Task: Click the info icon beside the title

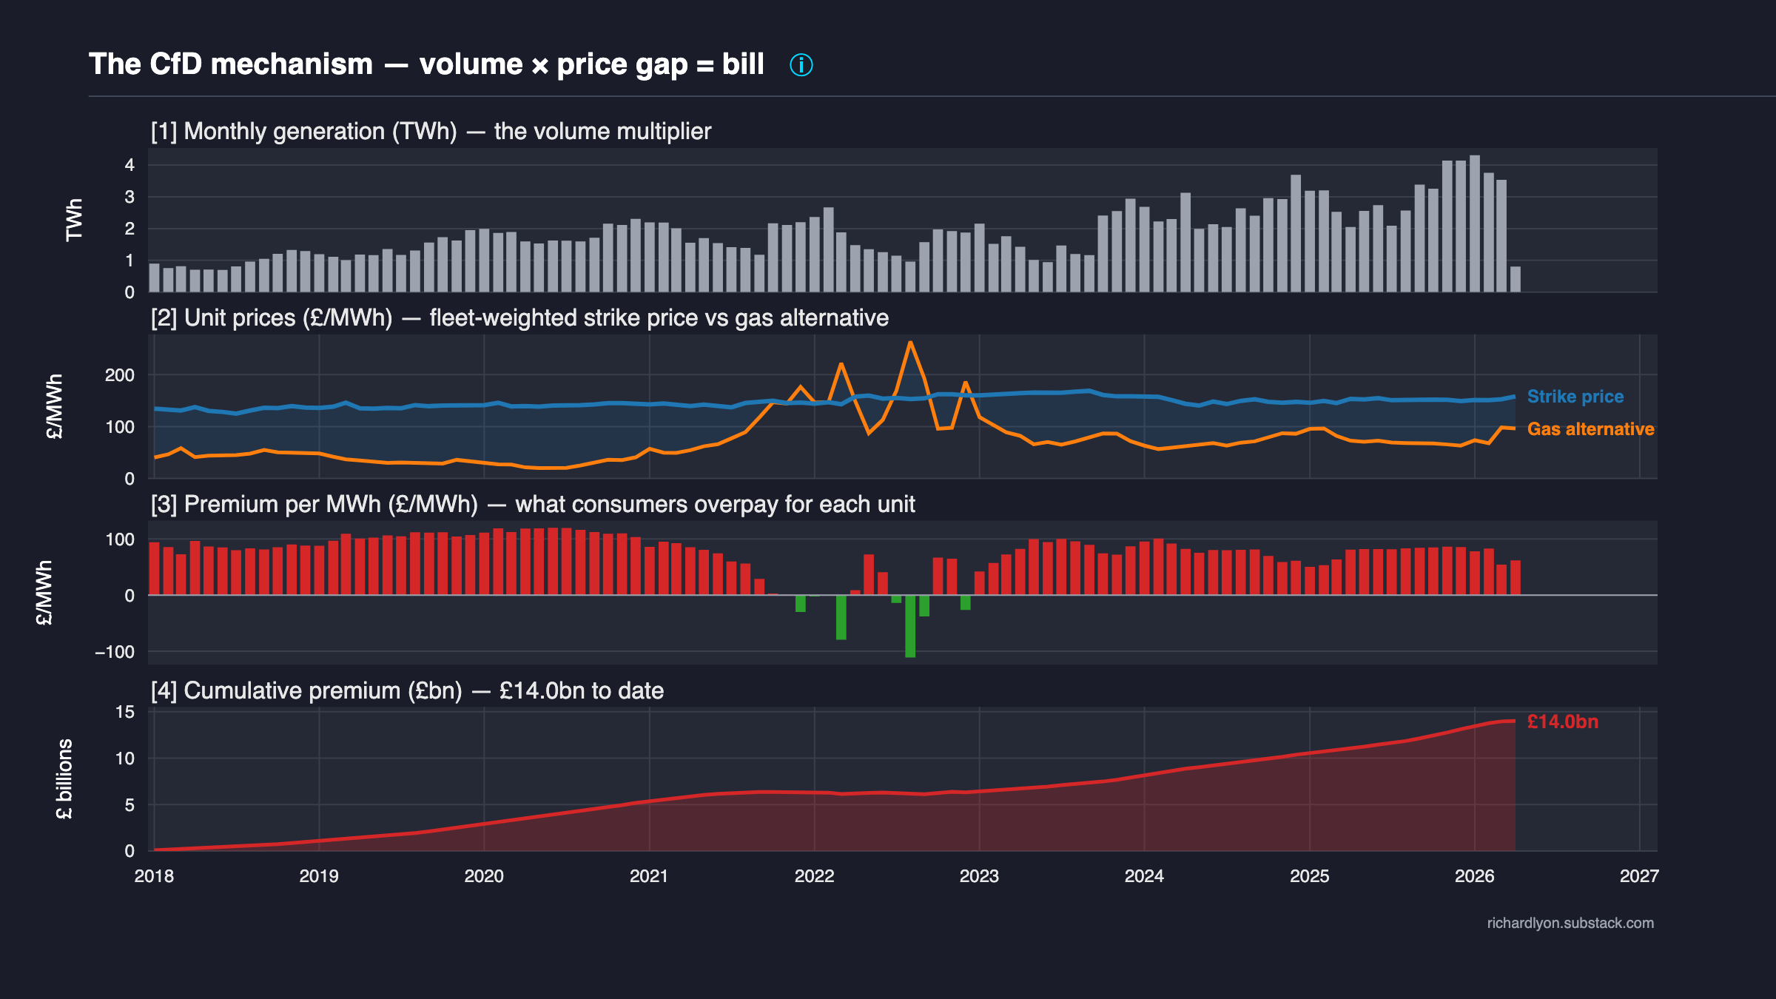Action: tap(801, 65)
